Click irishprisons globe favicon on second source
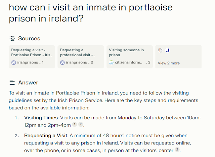Viewport: 215px width, 157px height. point(63,62)
